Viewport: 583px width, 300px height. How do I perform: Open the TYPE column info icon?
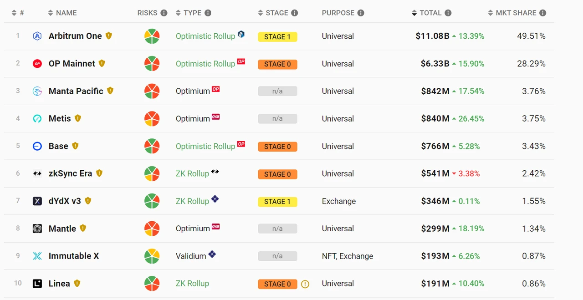[208, 13]
